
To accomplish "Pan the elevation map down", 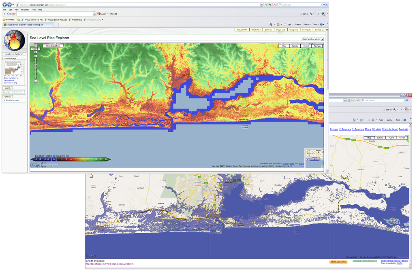I will coord(36,52).
